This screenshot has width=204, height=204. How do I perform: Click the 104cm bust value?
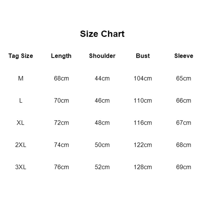pos(143,78)
